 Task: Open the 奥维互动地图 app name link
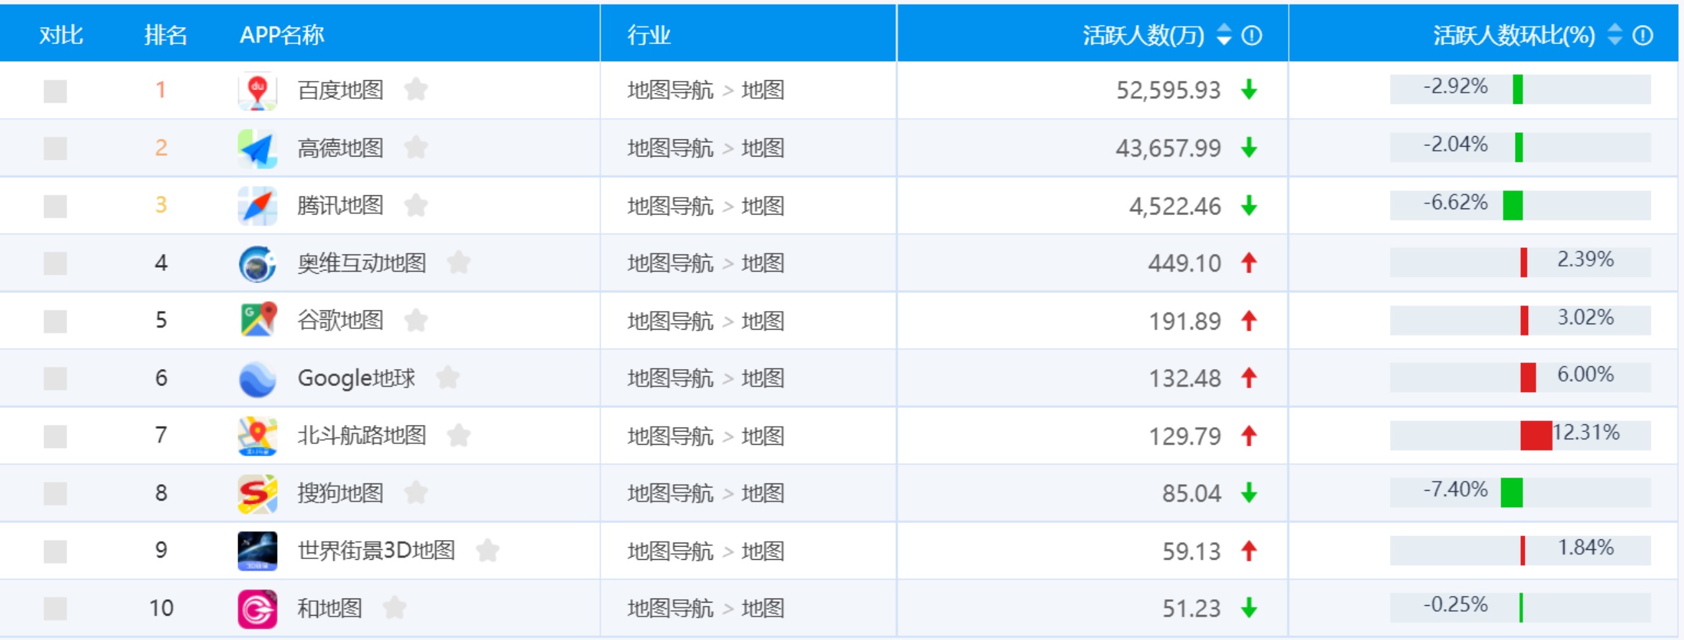(x=362, y=263)
